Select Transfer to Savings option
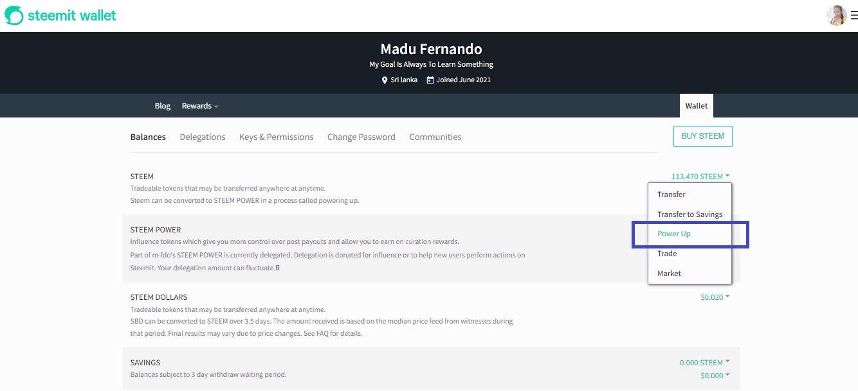The height and width of the screenshot is (391, 858). click(x=689, y=214)
